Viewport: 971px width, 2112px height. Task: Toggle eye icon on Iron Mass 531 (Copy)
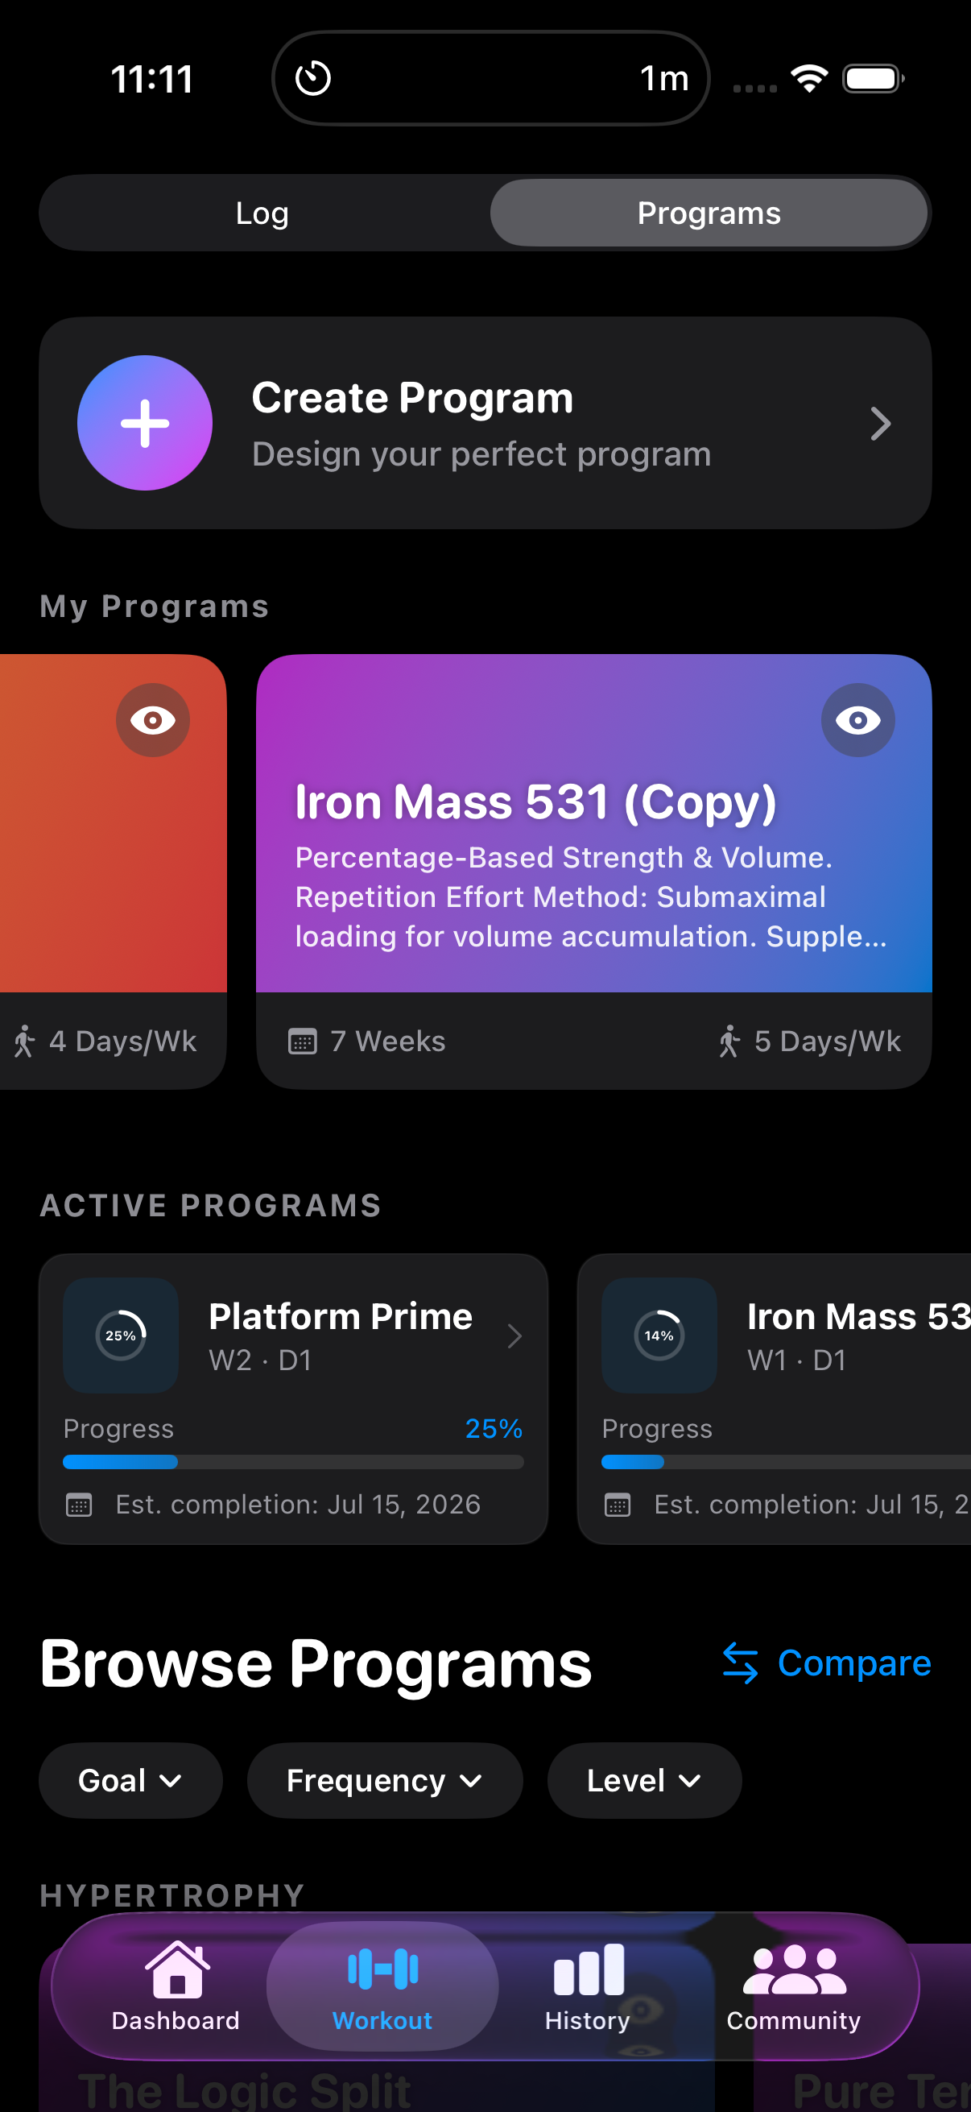858,720
